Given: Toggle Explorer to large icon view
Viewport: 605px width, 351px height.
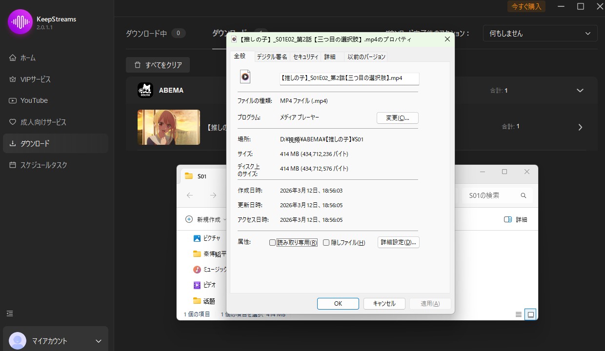Looking at the screenshot, I should pos(530,314).
